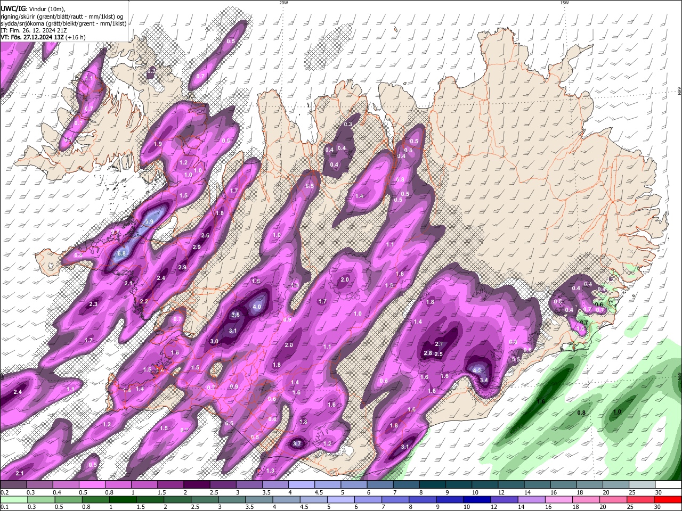The height and width of the screenshot is (511, 682).
Task: Click the 0.1 label of the green-toned legend
Action: pyautogui.click(x=4, y=507)
